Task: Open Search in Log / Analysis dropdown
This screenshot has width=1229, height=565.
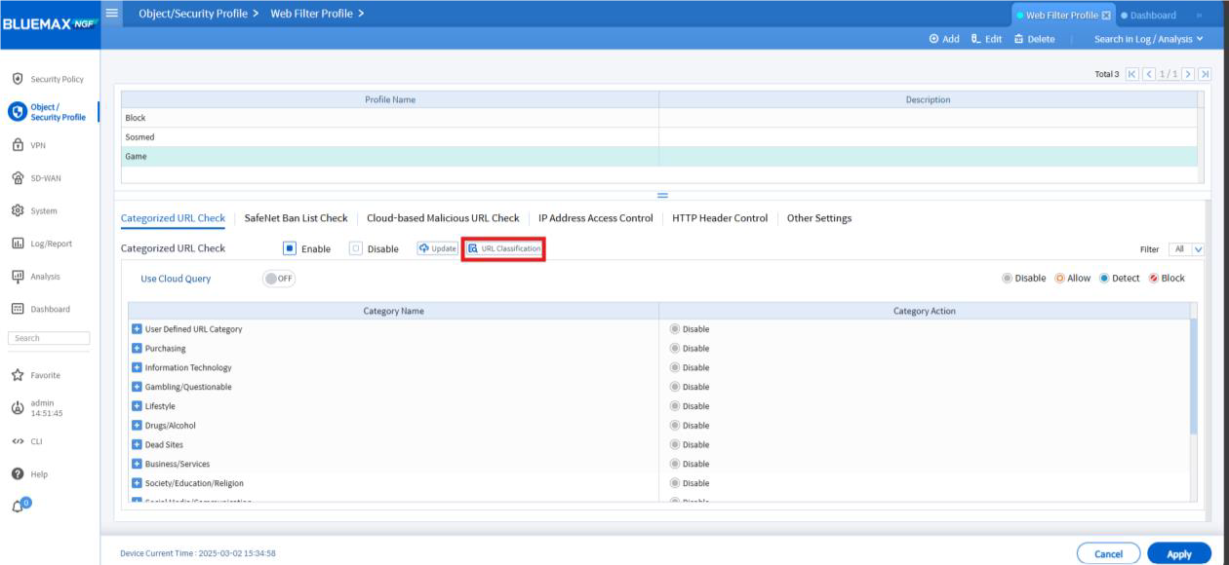Action: pyautogui.click(x=1148, y=38)
